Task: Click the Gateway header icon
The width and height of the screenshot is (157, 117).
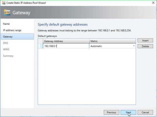Action: tap(7, 13)
